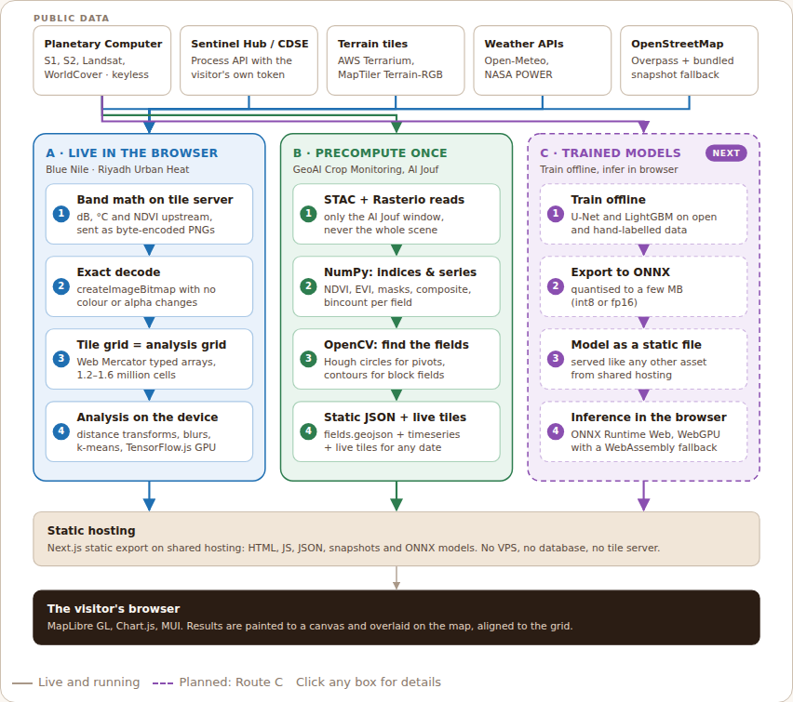
Task: Open the Tile grid = analysis grid step
Action: click(x=149, y=359)
